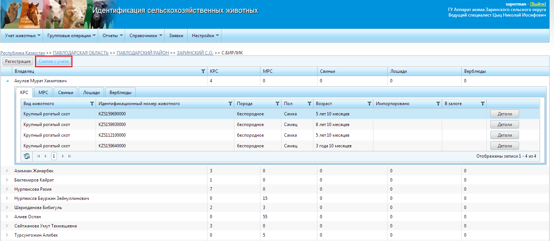Open filter for Порода column

277,104
